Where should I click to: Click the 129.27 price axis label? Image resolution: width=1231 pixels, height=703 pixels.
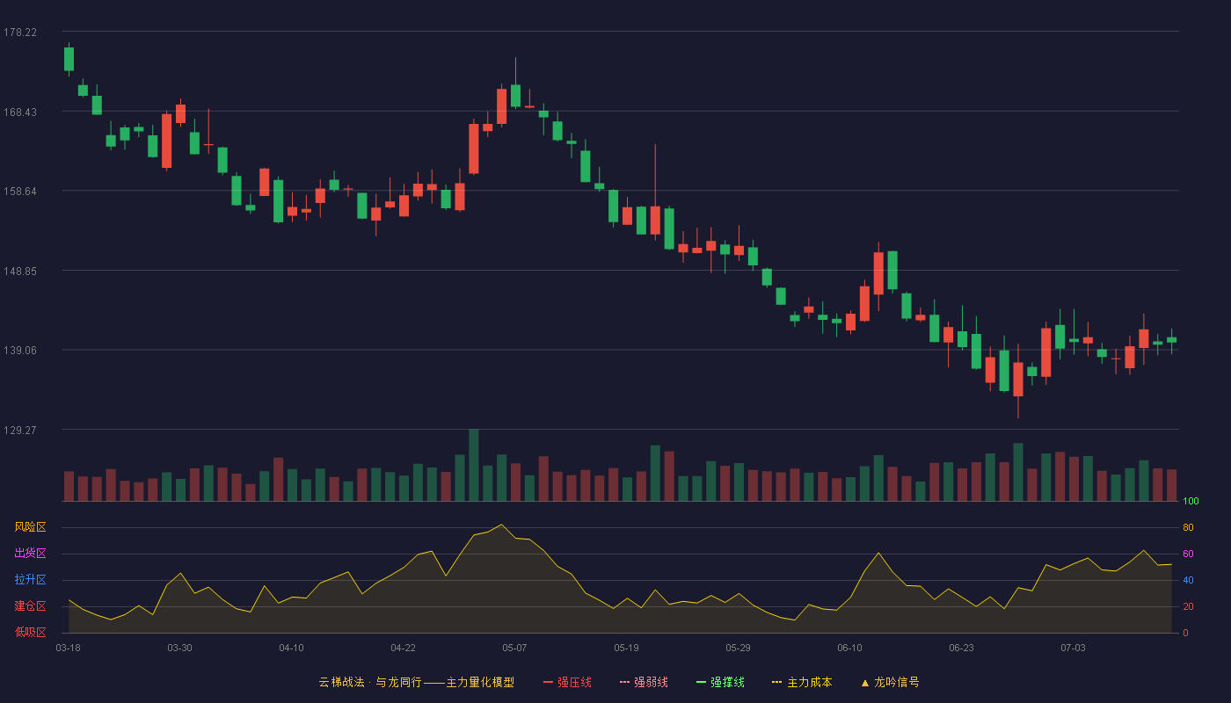click(x=20, y=430)
